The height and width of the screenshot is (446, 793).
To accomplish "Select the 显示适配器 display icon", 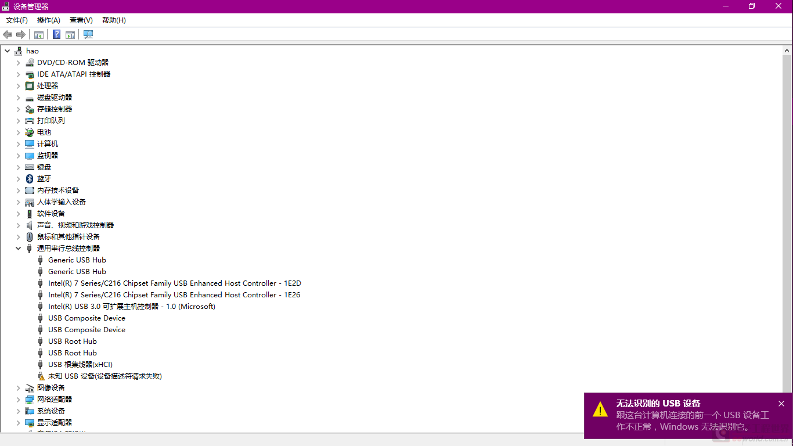I will [30, 423].
